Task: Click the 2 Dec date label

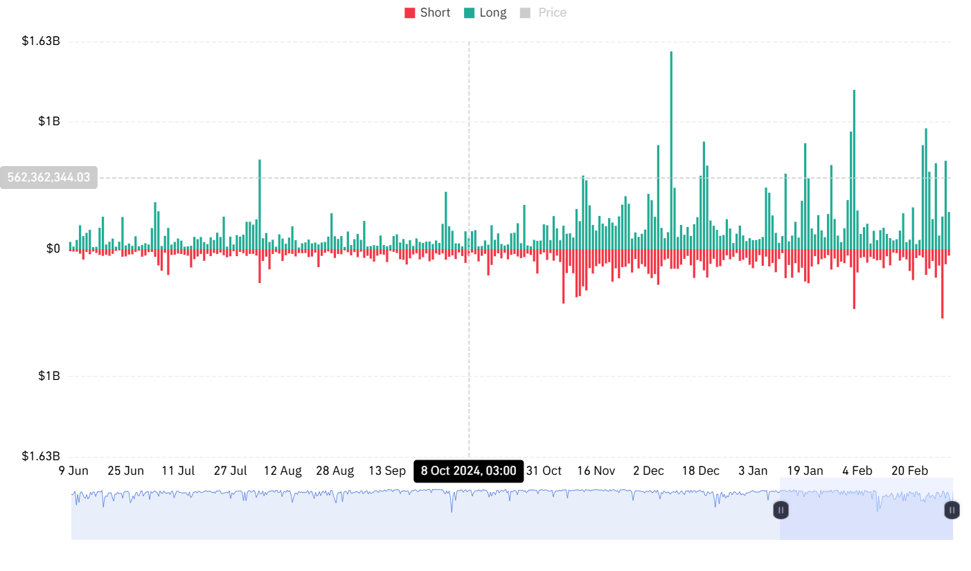Action: point(648,471)
